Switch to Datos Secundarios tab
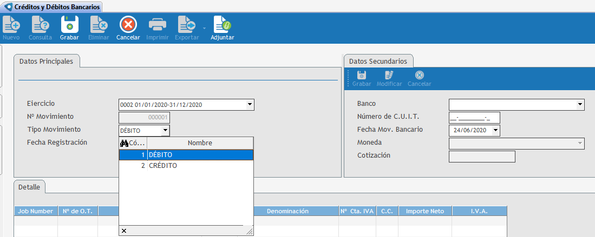 (x=378, y=61)
